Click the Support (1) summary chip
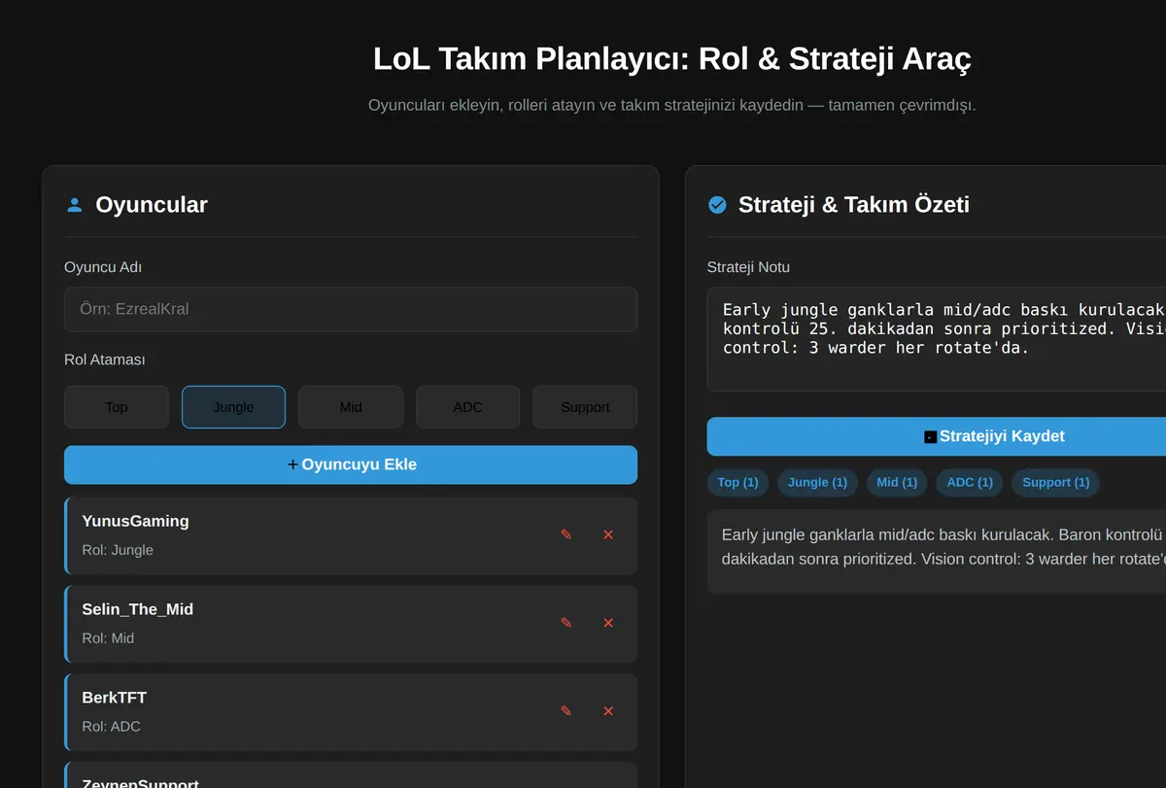 (1057, 483)
